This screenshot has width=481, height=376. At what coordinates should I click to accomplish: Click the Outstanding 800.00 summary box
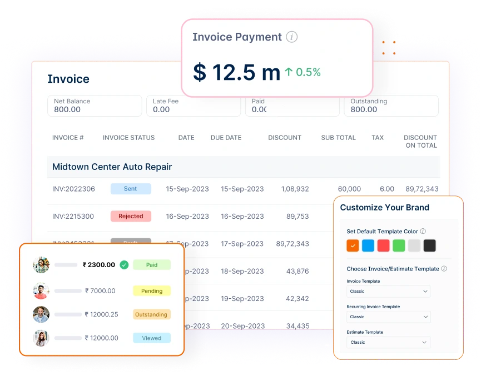pyautogui.click(x=391, y=106)
